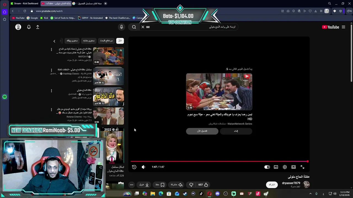Screen dimensions: 353x198
Task: Expand more chips with left chevron
Action: click(54, 41)
